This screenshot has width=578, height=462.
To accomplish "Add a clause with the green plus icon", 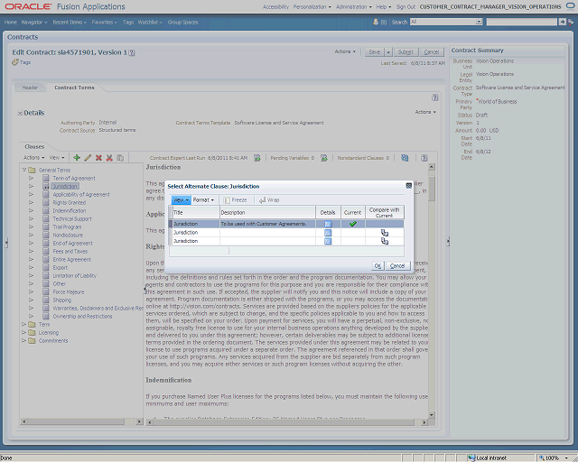I will [x=77, y=158].
